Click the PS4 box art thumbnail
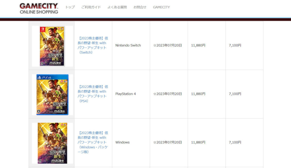This screenshot has width=291, height=168. pos(52,95)
